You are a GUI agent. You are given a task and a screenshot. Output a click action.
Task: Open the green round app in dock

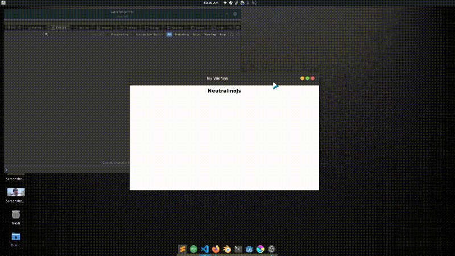click(193, 249)
